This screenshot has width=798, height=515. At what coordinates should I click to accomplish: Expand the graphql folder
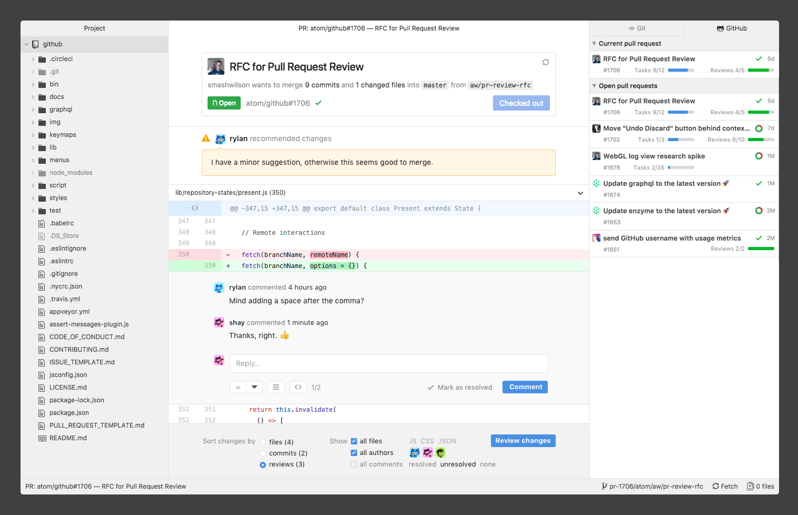(x=33, y=110)
